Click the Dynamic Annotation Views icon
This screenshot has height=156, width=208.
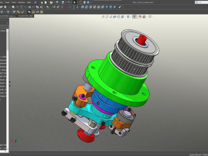point(118,17)
